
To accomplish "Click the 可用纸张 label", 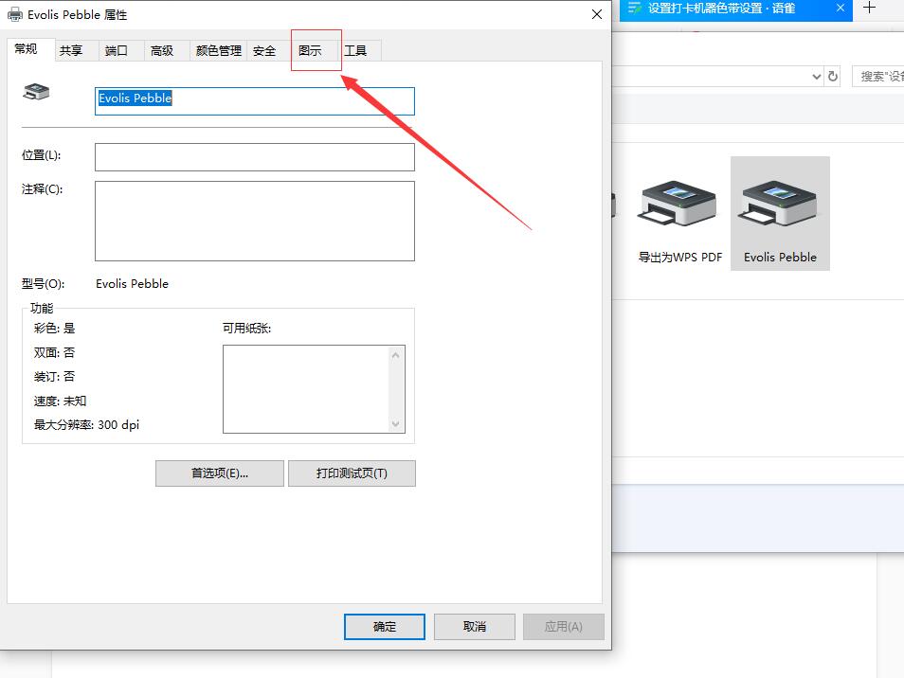I will pyautogui.click(x=246, y=329).
